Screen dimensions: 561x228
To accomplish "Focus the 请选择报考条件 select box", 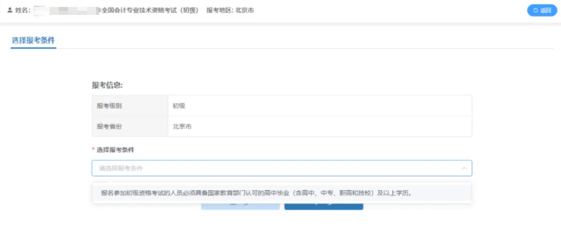I will click(x=275, y=168).
